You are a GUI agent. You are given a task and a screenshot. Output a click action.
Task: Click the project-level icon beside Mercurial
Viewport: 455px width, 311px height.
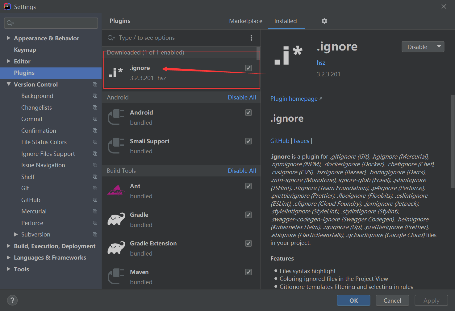[x=95, y=211]
